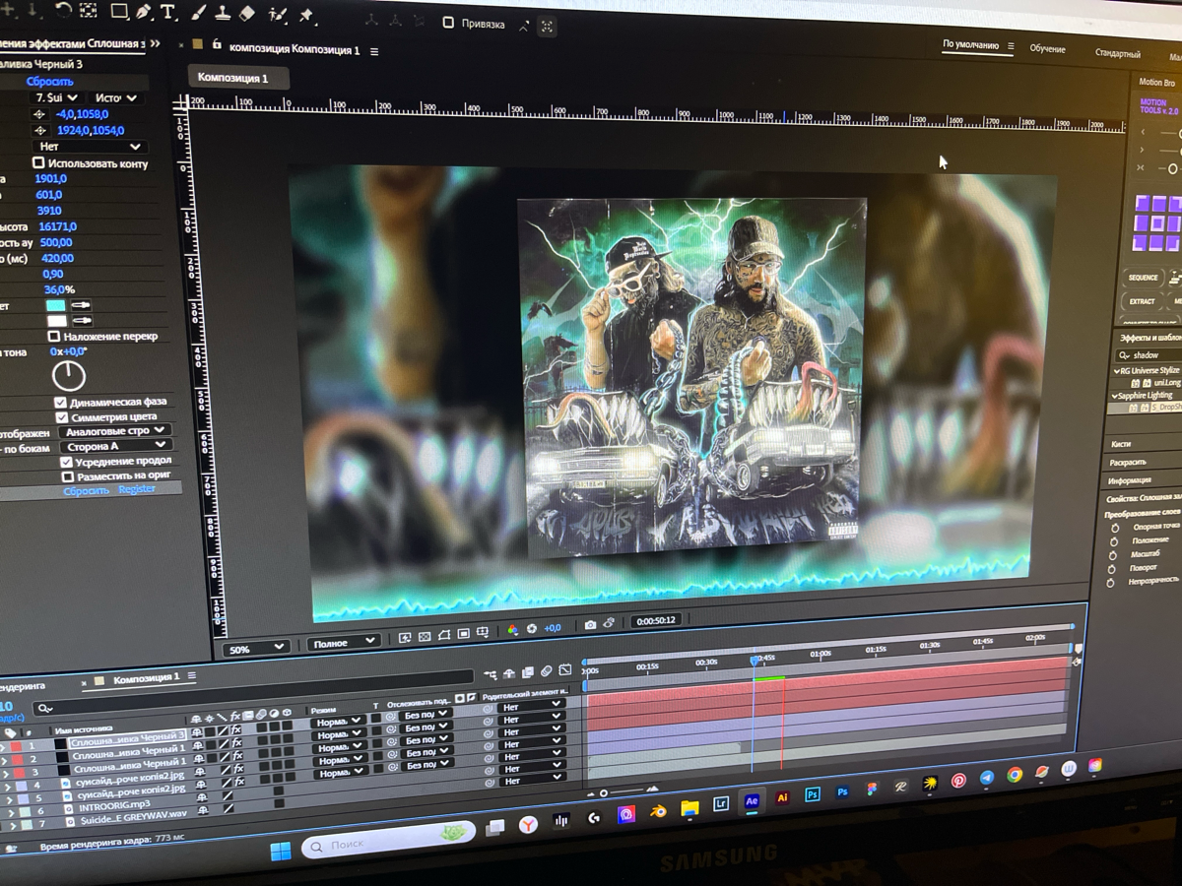The width and height of the screenshot is (1182, 886).
Task: Collapse the RG Universe Stylize effects group
Action: tap(1116, 371)
